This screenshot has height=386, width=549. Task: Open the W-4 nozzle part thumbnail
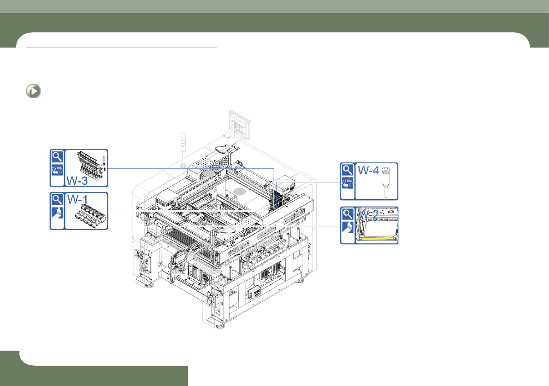(x=386, y=182)
